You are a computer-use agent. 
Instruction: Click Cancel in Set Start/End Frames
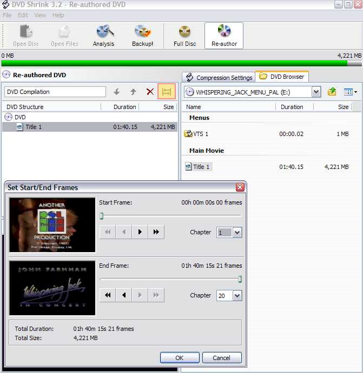point(222,358)
